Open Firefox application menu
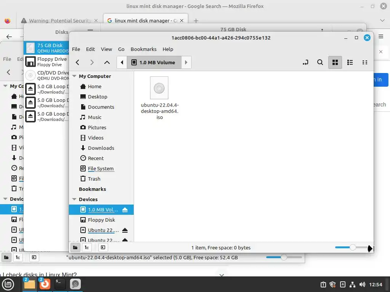Viewport: 390px width, 292px height. click(381, 36)
